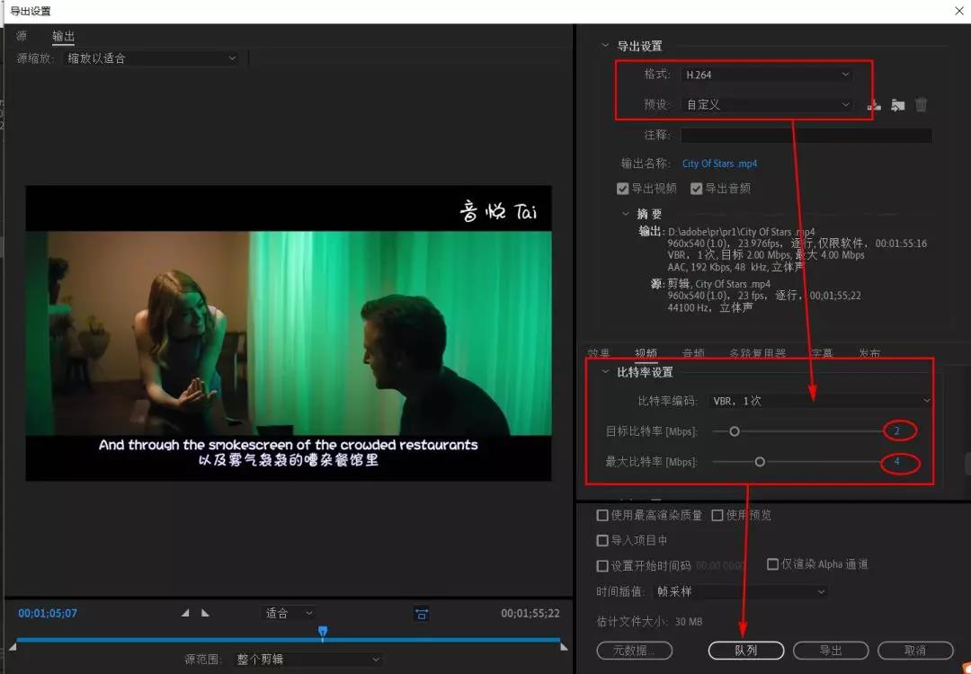Delete preset using the trash icon
The image size is (971, 674).
(922, 105)
